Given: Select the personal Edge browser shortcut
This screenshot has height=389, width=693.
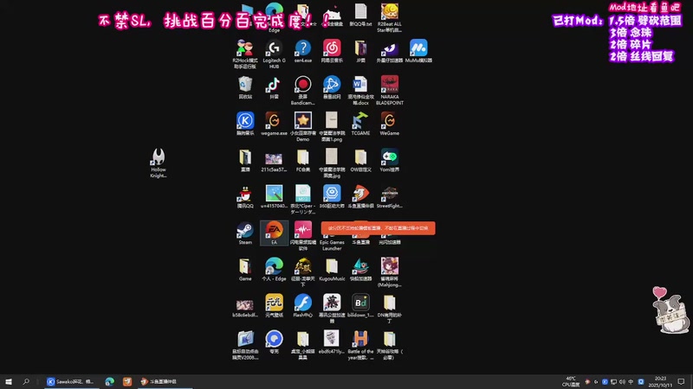Looking at the screenshot, I should [x=274, y=270].
